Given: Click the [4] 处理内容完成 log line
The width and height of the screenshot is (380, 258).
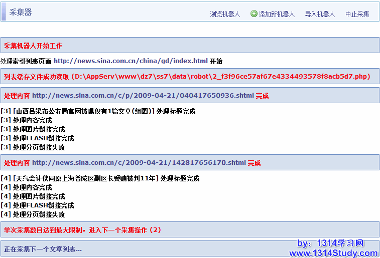Looking at the screenshot, I should pyautogui.click(x=26, y=187).
